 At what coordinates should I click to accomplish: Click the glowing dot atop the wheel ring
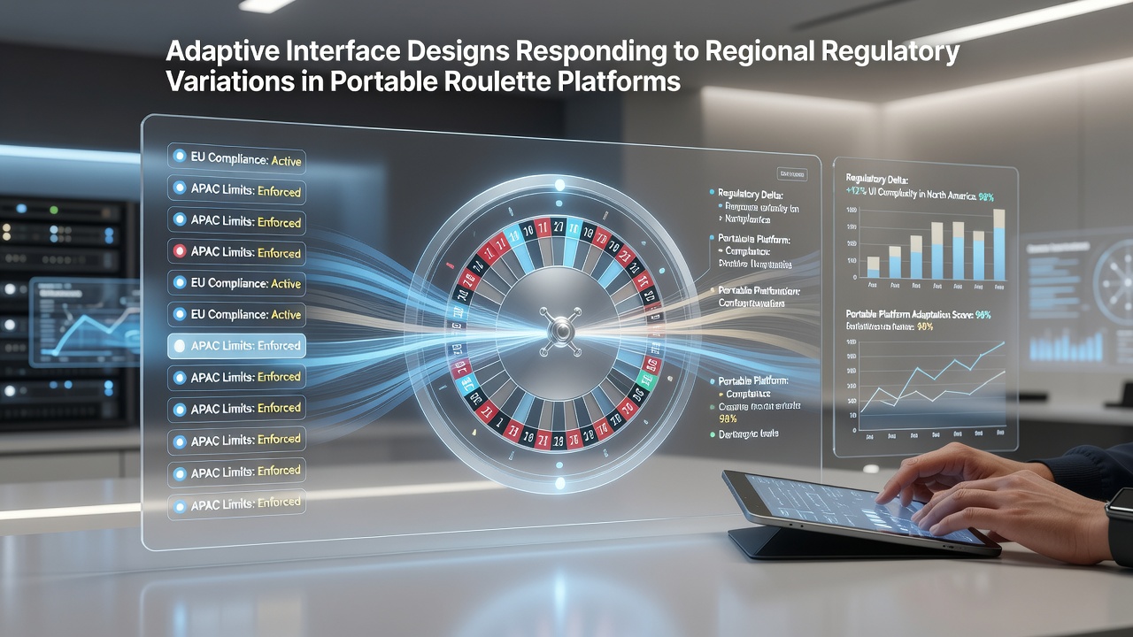point(559,185)
